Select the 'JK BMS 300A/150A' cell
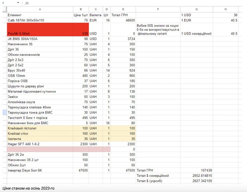Viewport: 247px width, 192px height. 40,39
